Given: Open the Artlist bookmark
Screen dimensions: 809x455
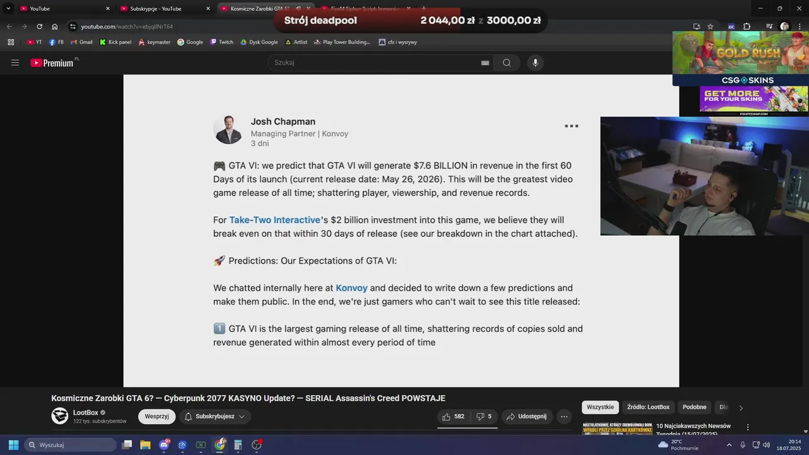Looking at the screenshot, I should [296, 42].
